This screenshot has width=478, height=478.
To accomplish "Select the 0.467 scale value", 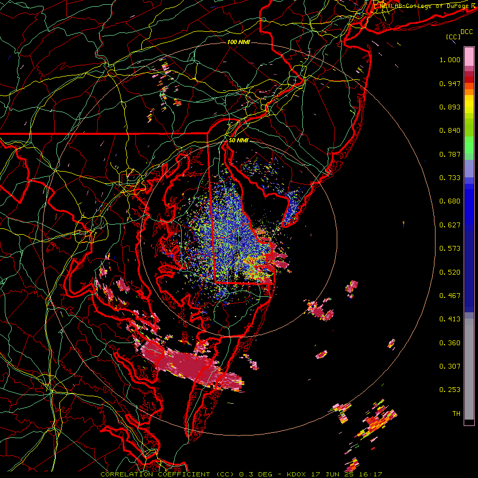I will click(x=450, y=296).
